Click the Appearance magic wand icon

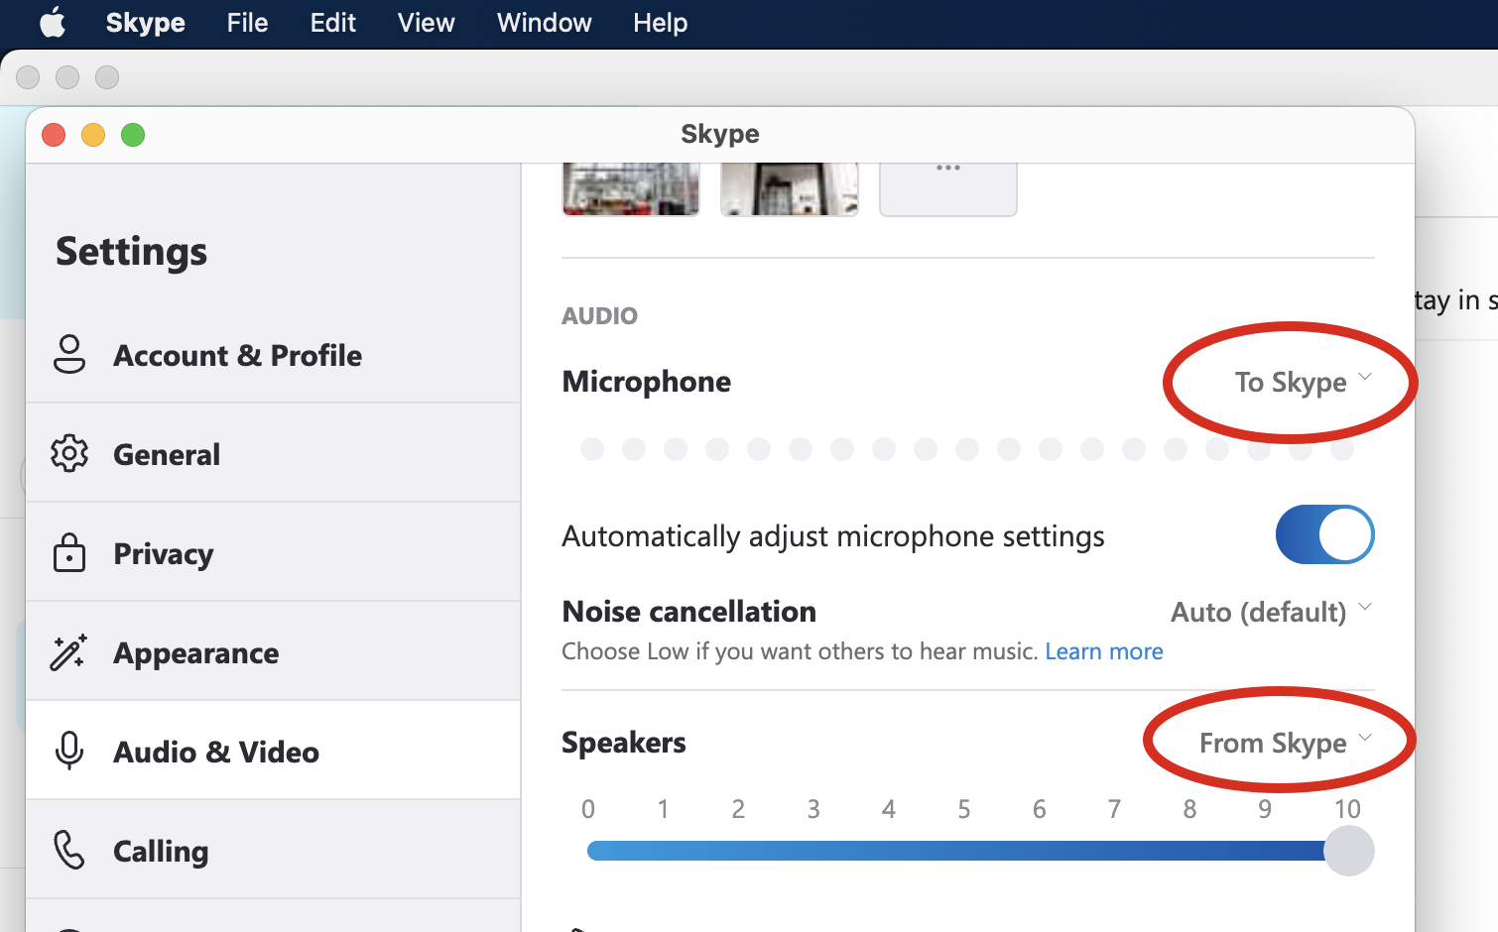pyautogui.click(x=69, y=652)
